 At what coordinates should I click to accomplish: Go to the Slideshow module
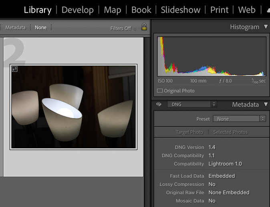pyautogui.click(x=180, y=10)
